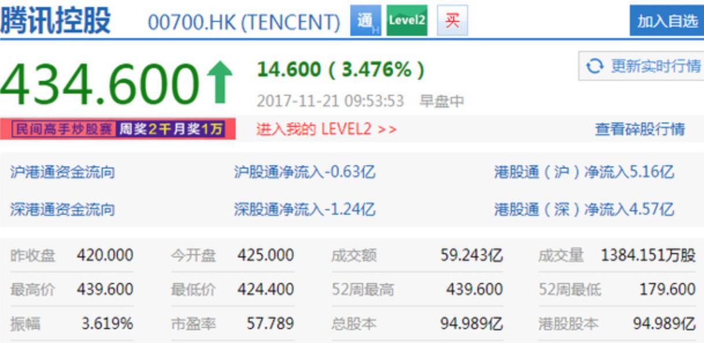
Task: Click the price change 14.600 ( 3.476% )
Action: click(340, 70)
